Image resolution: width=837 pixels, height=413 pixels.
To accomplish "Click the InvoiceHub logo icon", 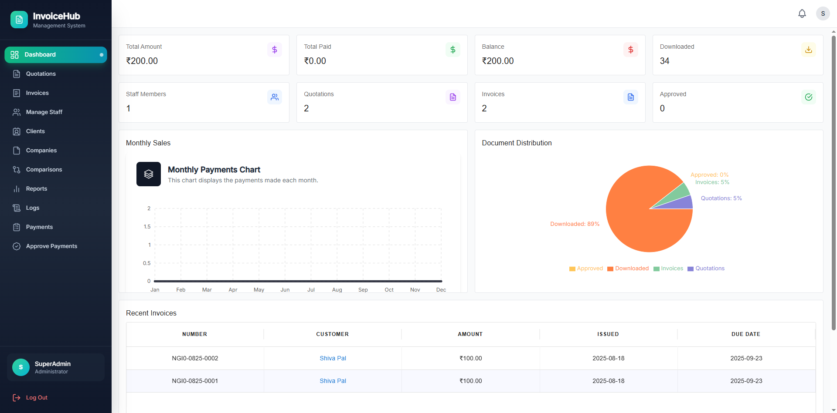I will coord(19,20).
